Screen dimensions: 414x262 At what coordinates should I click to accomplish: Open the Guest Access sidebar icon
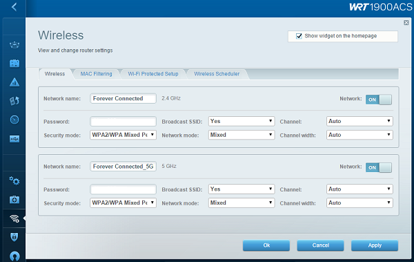(x=14, y=64)
